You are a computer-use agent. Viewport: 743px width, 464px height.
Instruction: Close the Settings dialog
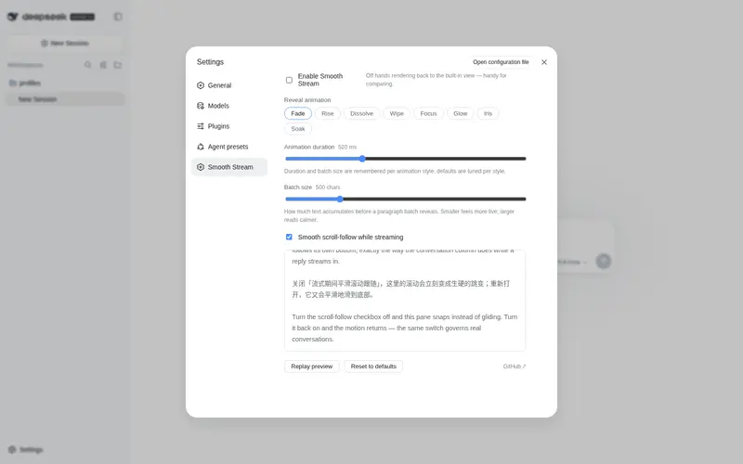(x=544, y=62)
